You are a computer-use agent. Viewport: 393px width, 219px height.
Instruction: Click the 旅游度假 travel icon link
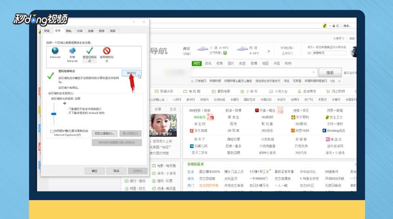click(307, 91)
